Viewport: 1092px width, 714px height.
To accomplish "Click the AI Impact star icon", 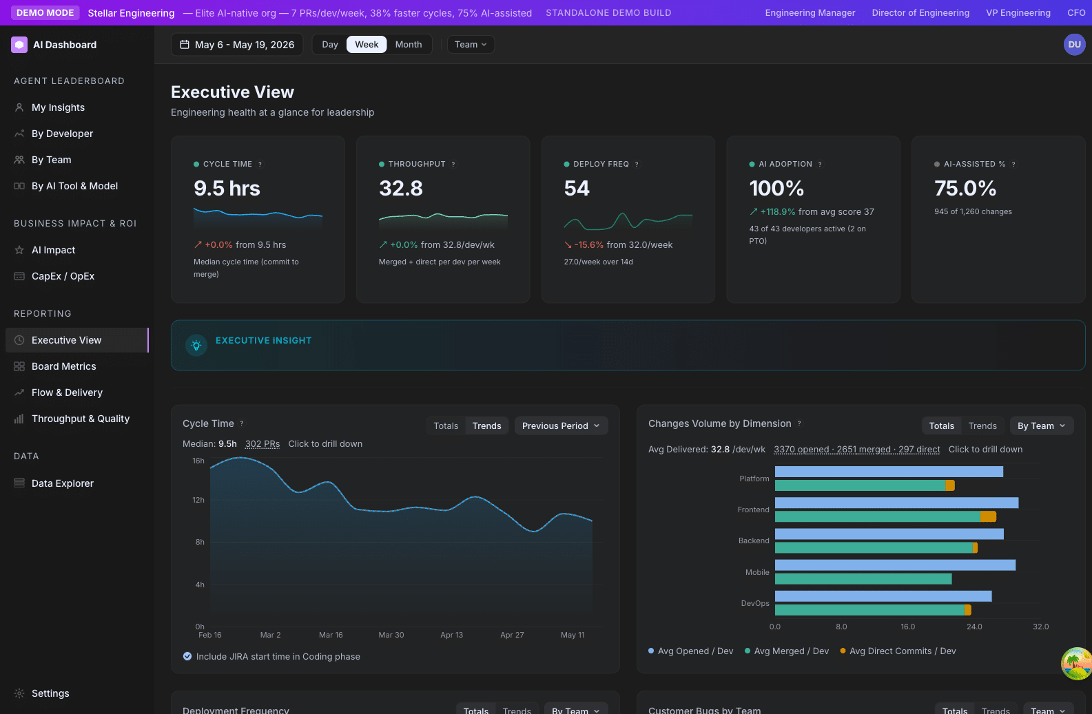I will pos(19,250).
